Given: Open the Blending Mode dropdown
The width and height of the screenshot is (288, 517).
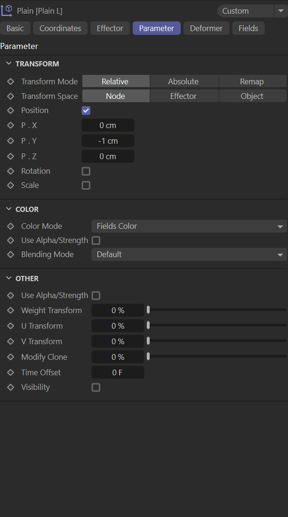Looking at the screenshot, I should pos(189,255).
